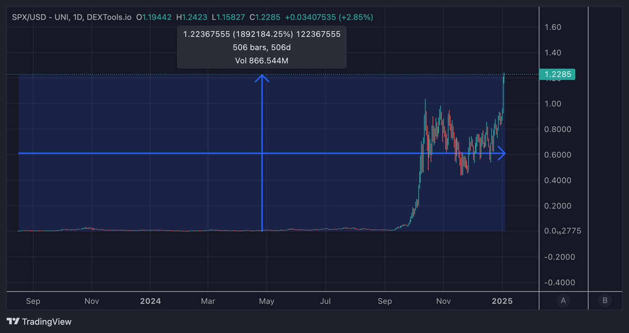Click the current price label 1.2285
The height and width of the screenshot is (333, 629).
click(557, 74)
